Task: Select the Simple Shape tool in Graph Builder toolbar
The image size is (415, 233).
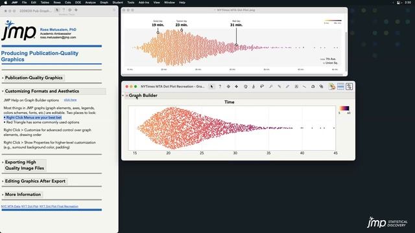Action: pos(321,87)
